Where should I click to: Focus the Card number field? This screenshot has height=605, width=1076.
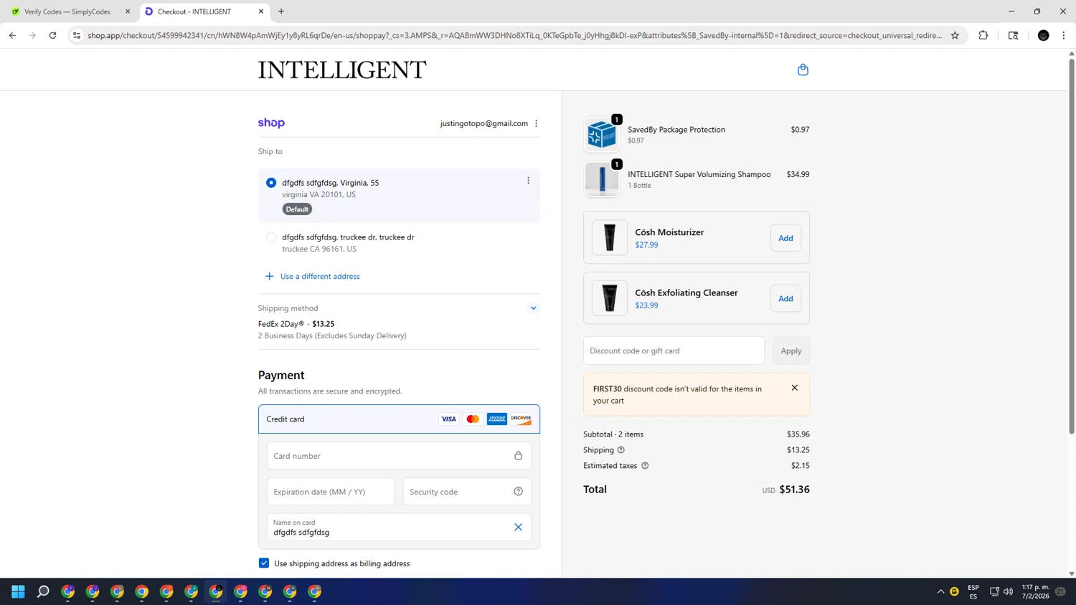[x=399, y=456]
